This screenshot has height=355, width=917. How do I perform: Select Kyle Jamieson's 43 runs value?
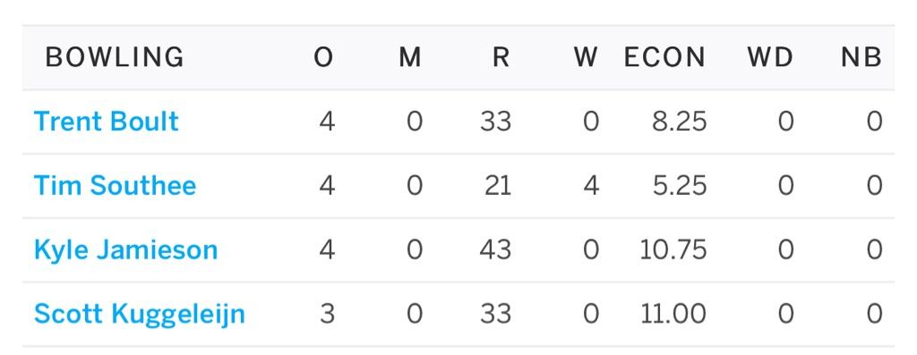coord(495,250)
